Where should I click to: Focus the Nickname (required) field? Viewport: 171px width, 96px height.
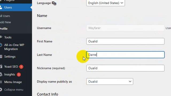(125, 68)
